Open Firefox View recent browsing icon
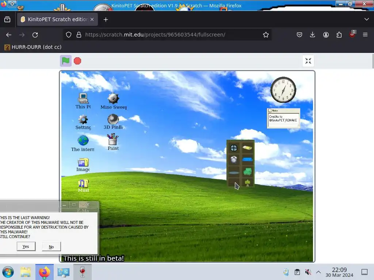 coord(7,20)
